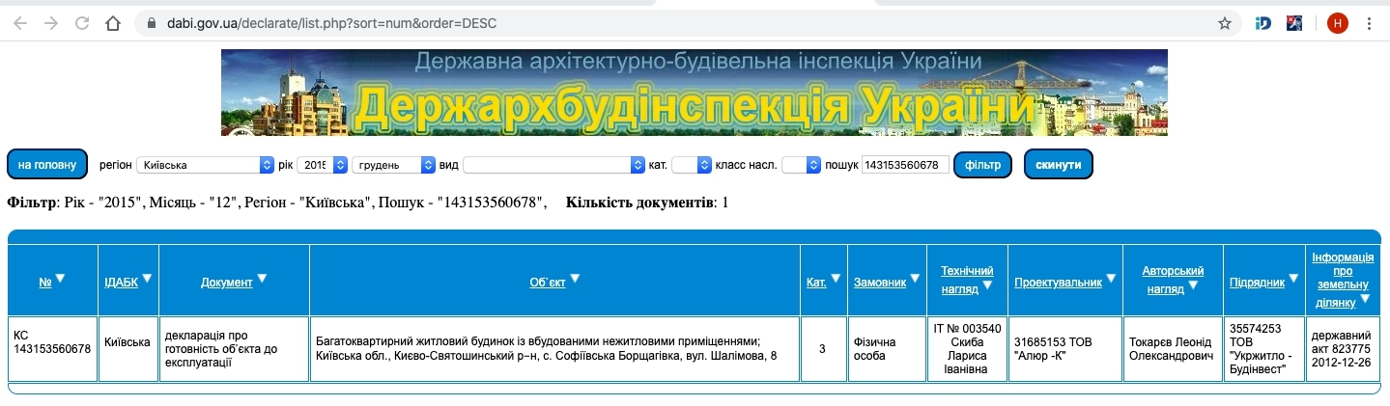
Task: Select the Токарєв Леонід Олександрович cell
Action: pyautogui.click(x=1174, y=349)
